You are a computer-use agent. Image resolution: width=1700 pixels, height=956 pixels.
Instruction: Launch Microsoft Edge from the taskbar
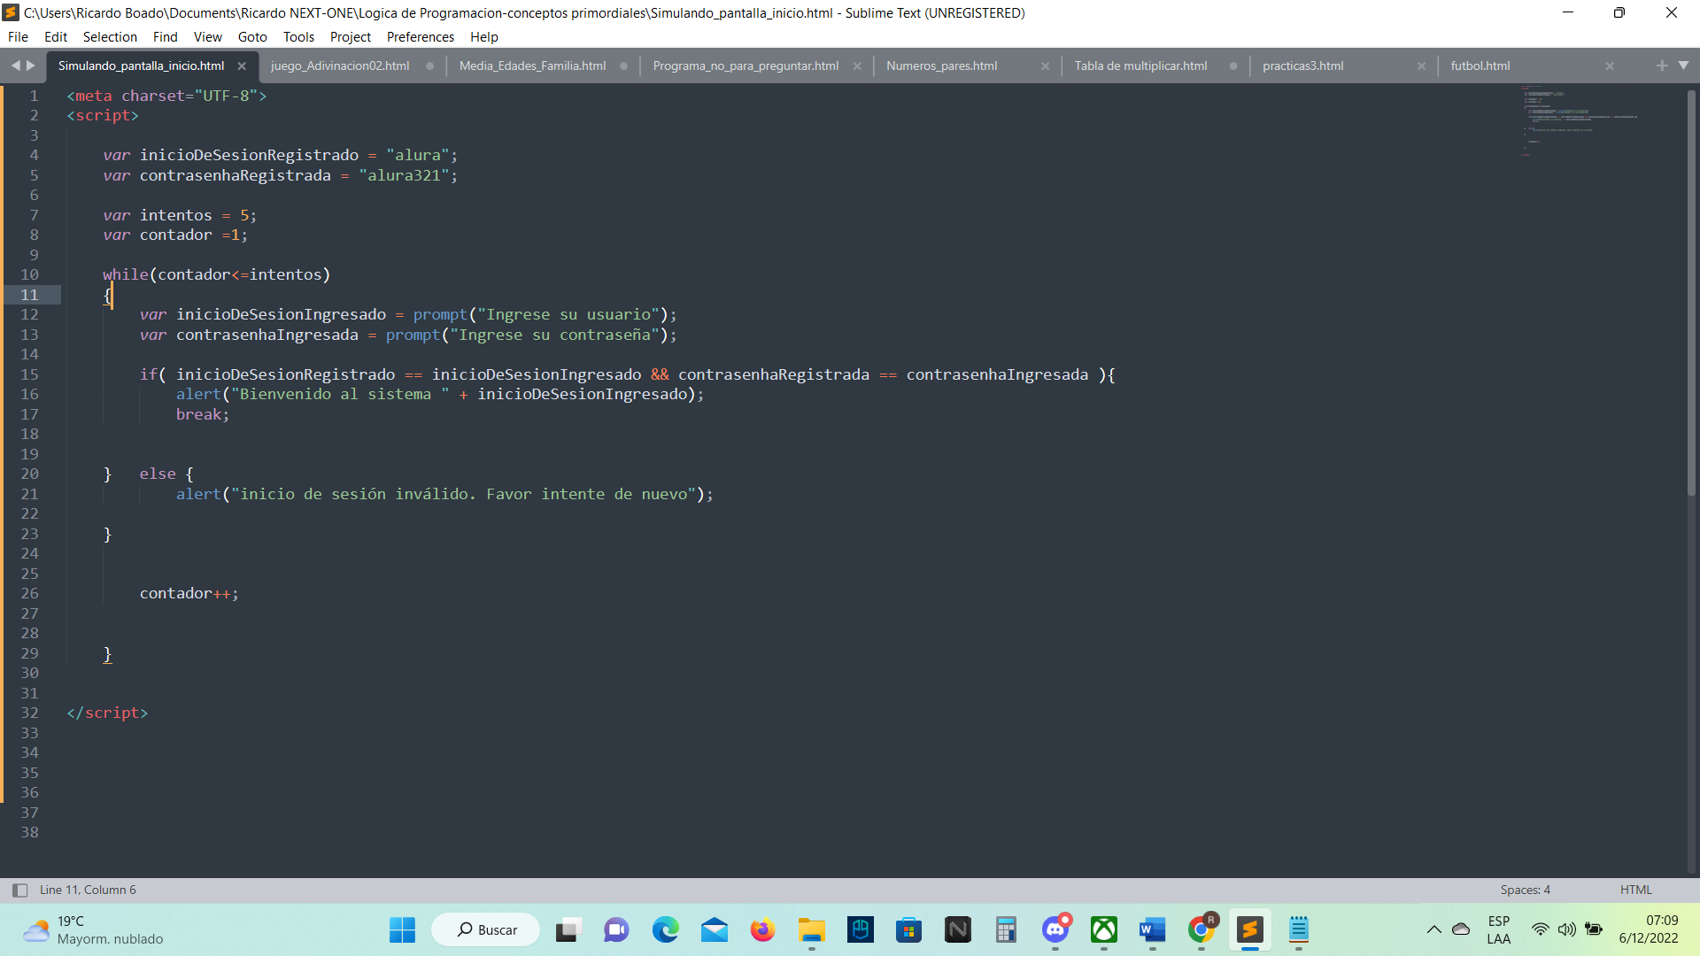(665, 929)
